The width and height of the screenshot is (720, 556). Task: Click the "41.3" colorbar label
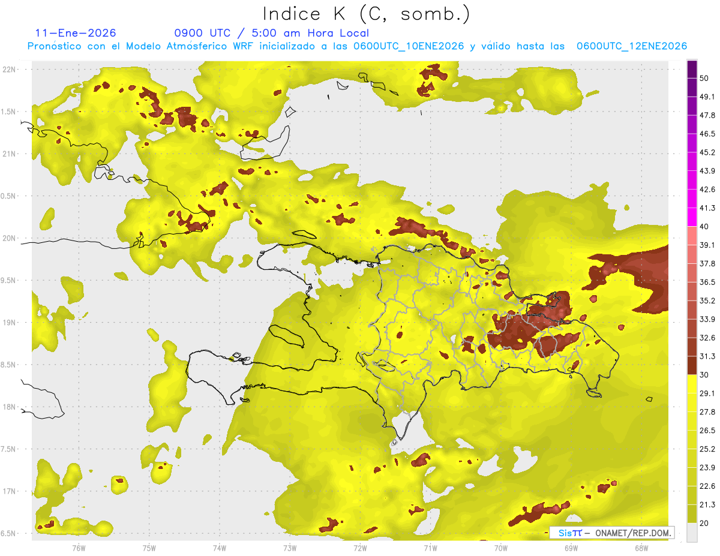(707, 208)
